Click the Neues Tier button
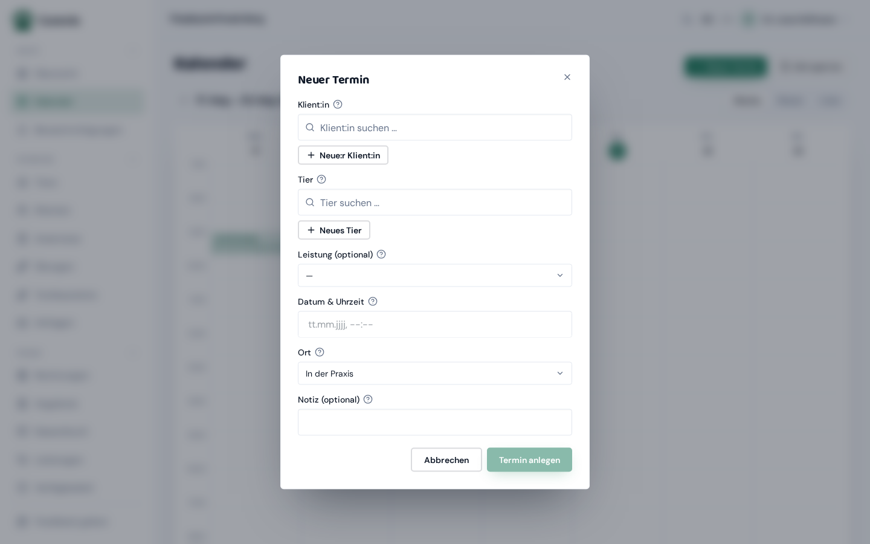 click(334, 230)
